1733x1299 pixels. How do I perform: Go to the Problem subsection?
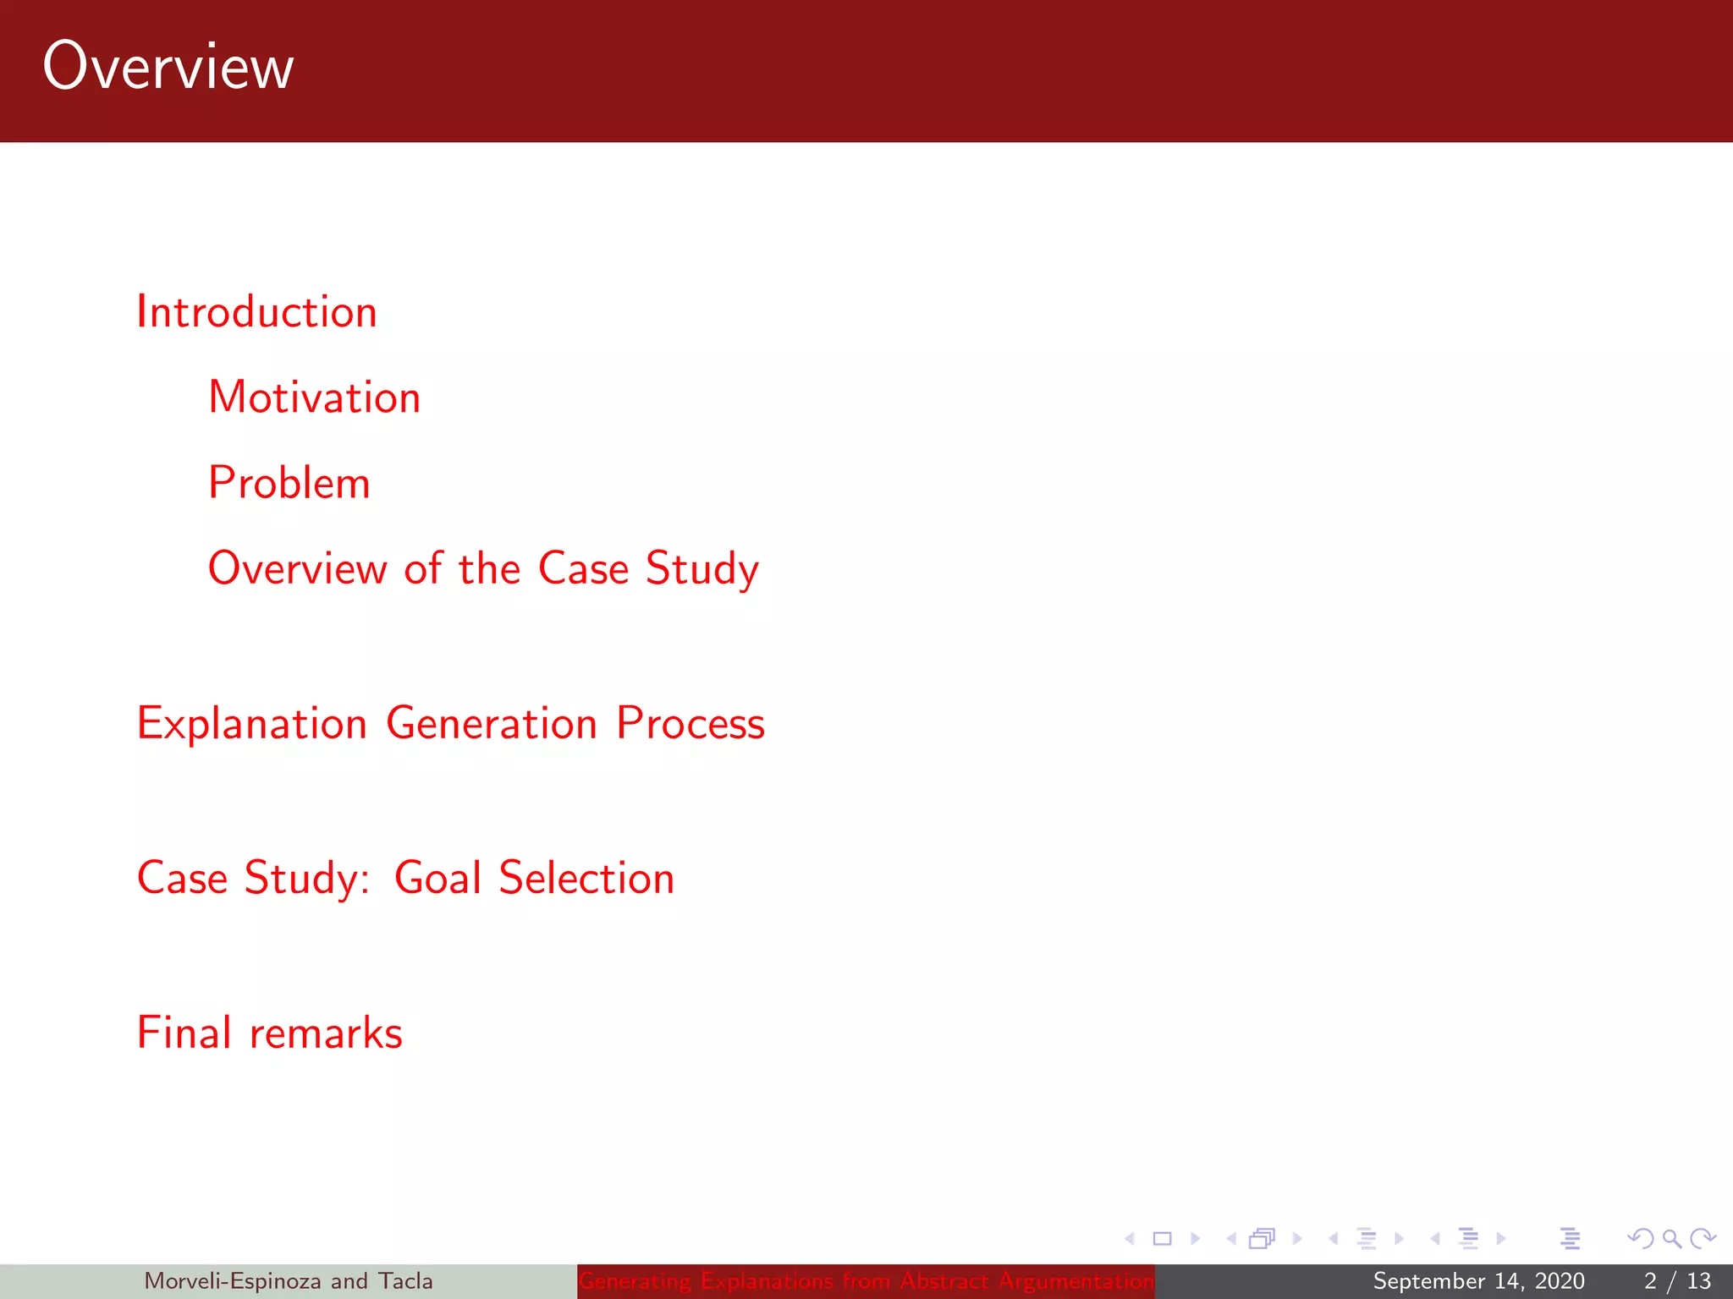coord(289,483)
